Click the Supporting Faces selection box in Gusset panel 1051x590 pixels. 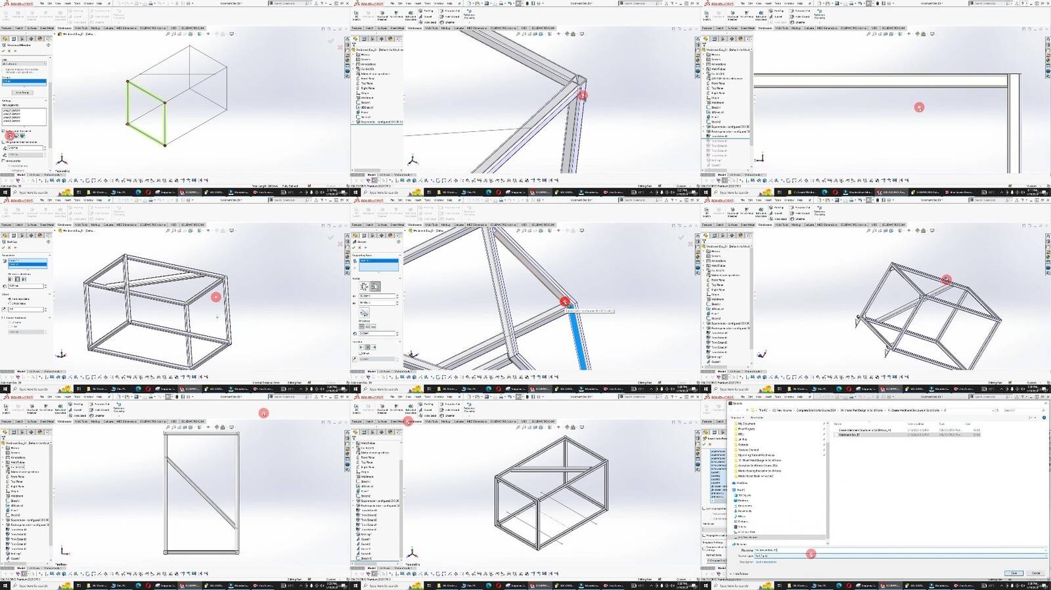tap(378, 264)
